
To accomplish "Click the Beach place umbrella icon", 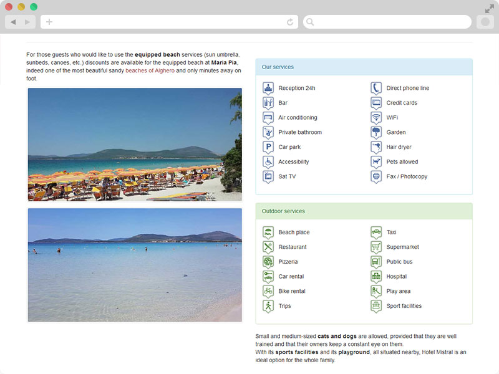I will tap(268, 232).
